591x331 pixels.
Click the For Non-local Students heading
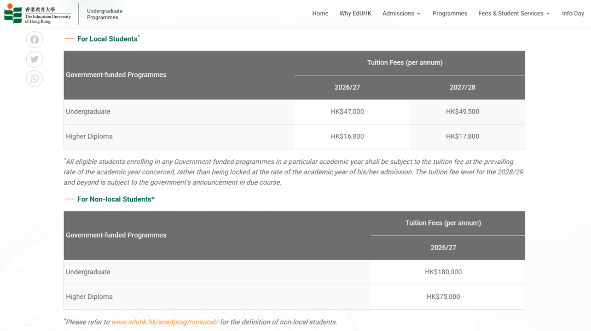click(115, 199)
